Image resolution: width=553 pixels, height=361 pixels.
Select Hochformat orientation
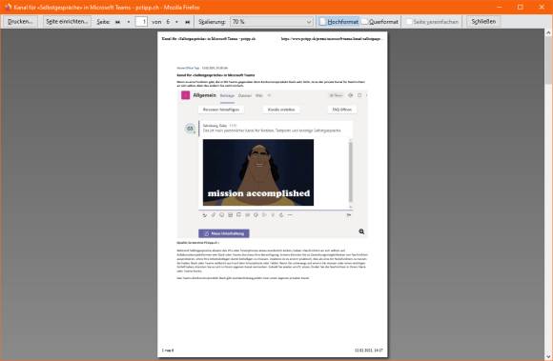(x=338, y=22)
